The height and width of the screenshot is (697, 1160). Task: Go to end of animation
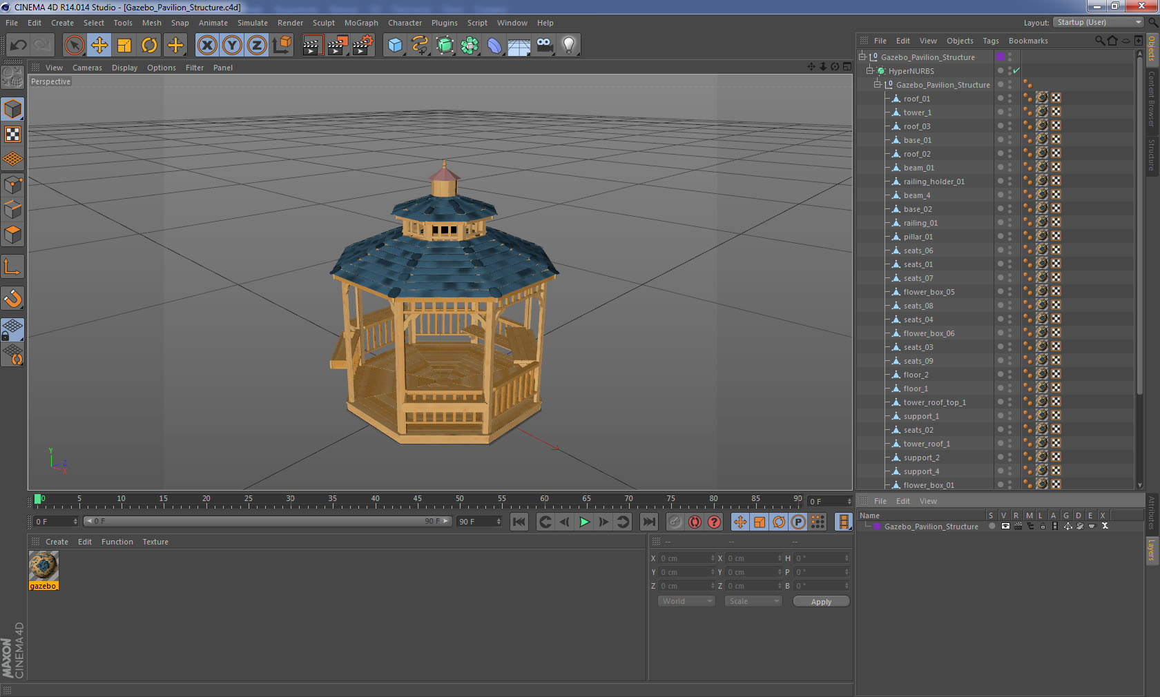coord(649,522)
